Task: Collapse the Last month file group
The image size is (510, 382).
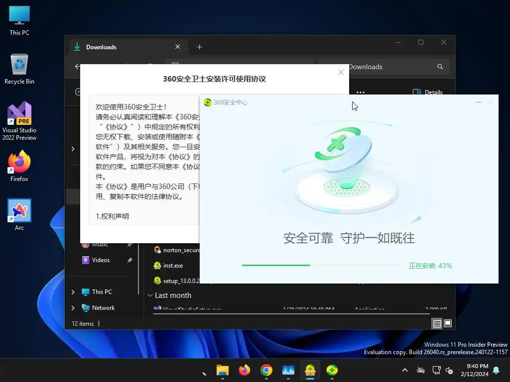Action: 150,295
